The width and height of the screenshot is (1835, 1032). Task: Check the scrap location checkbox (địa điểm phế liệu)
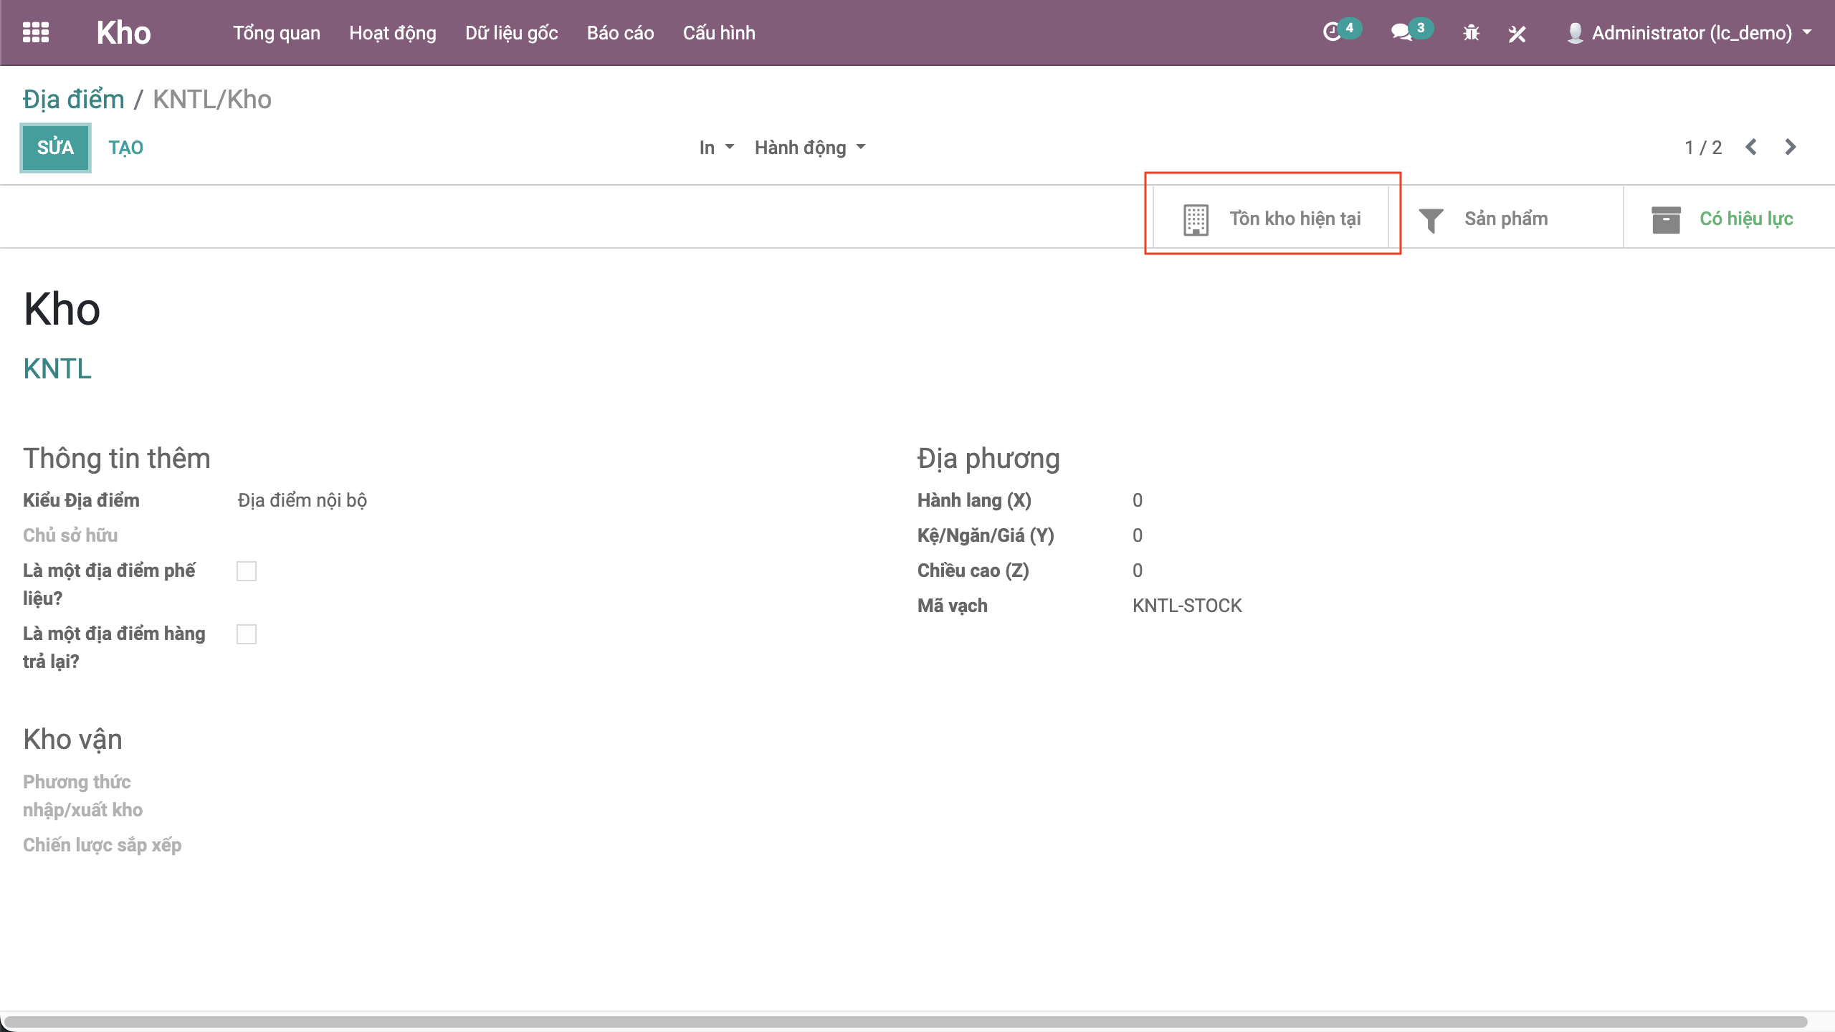tap(247, 571)
